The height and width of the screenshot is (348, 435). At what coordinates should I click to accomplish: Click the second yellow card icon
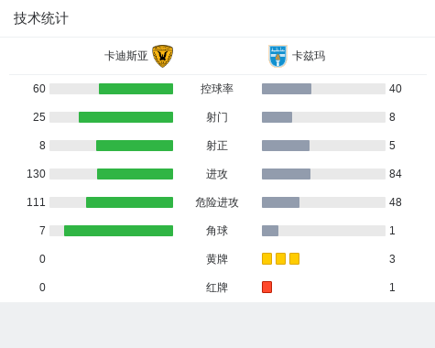[x=280, y=258]
